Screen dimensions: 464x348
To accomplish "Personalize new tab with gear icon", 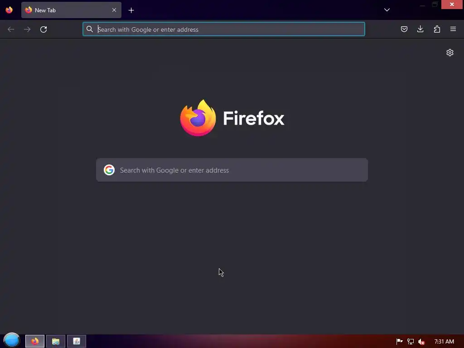I will coord(450,53).
